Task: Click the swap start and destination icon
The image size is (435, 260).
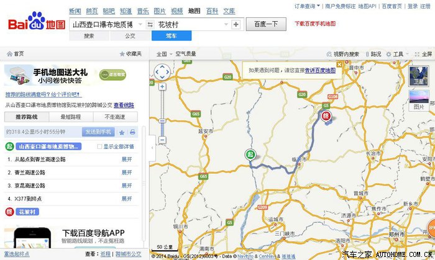Action: (150, 25)
